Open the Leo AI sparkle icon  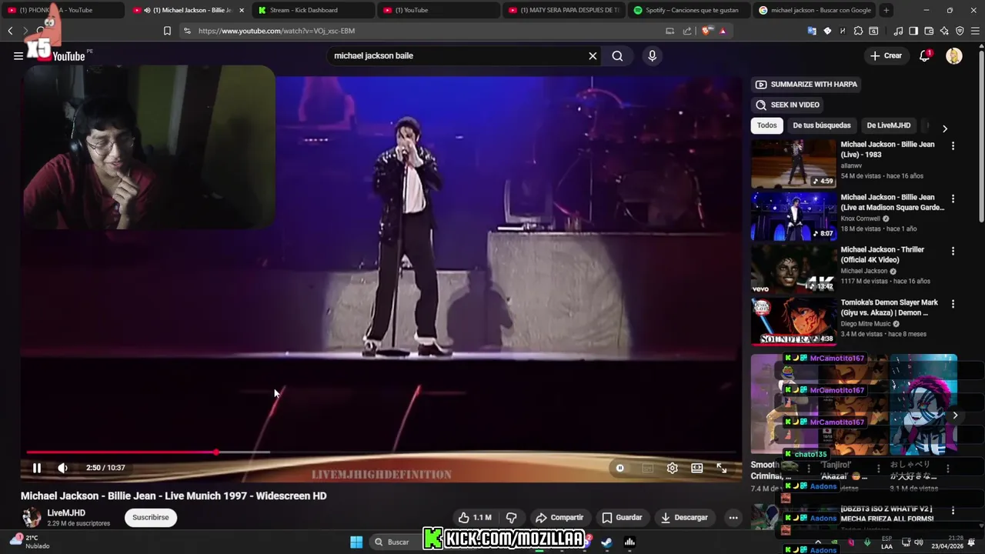(x=944, y=31)
